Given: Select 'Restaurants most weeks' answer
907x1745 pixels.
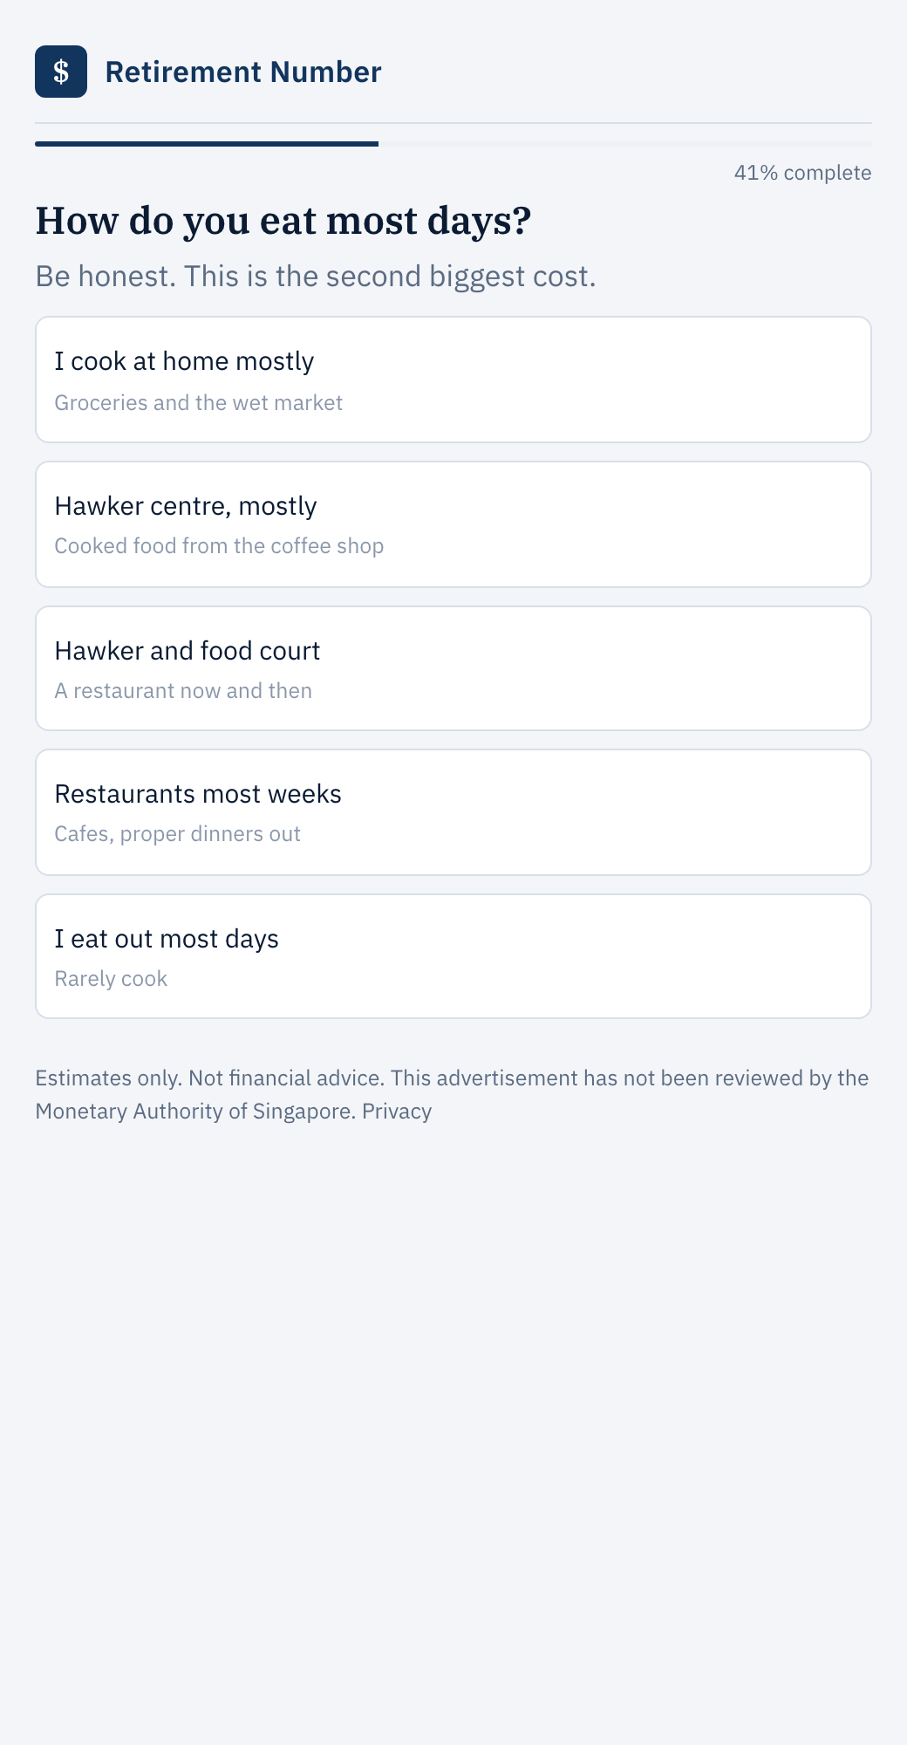Looking at the screenshot, I should pos(453,812).
